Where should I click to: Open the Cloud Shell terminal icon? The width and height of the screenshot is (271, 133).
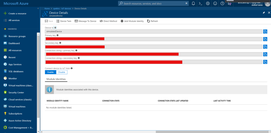point(201,3)
